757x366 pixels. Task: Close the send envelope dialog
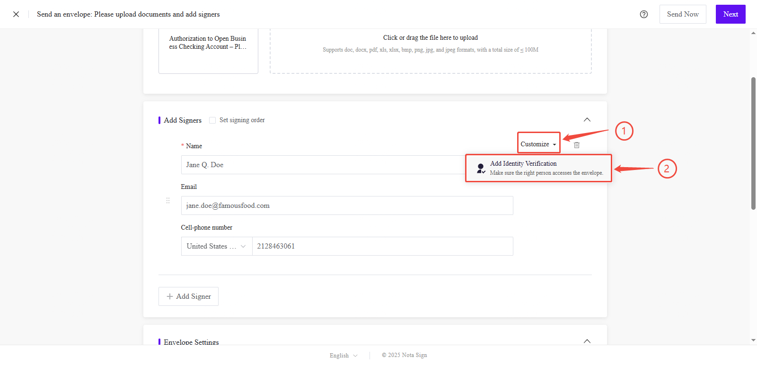tap(16, 14)
